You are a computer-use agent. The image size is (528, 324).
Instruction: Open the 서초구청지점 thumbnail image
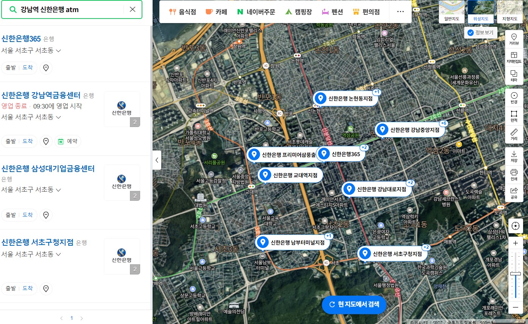(x=122, y=256)
